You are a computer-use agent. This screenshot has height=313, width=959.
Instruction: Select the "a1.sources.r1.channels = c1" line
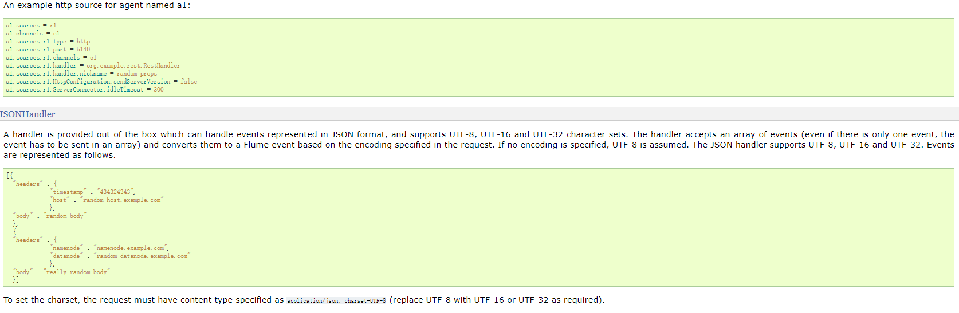click(x=51, y=58)
